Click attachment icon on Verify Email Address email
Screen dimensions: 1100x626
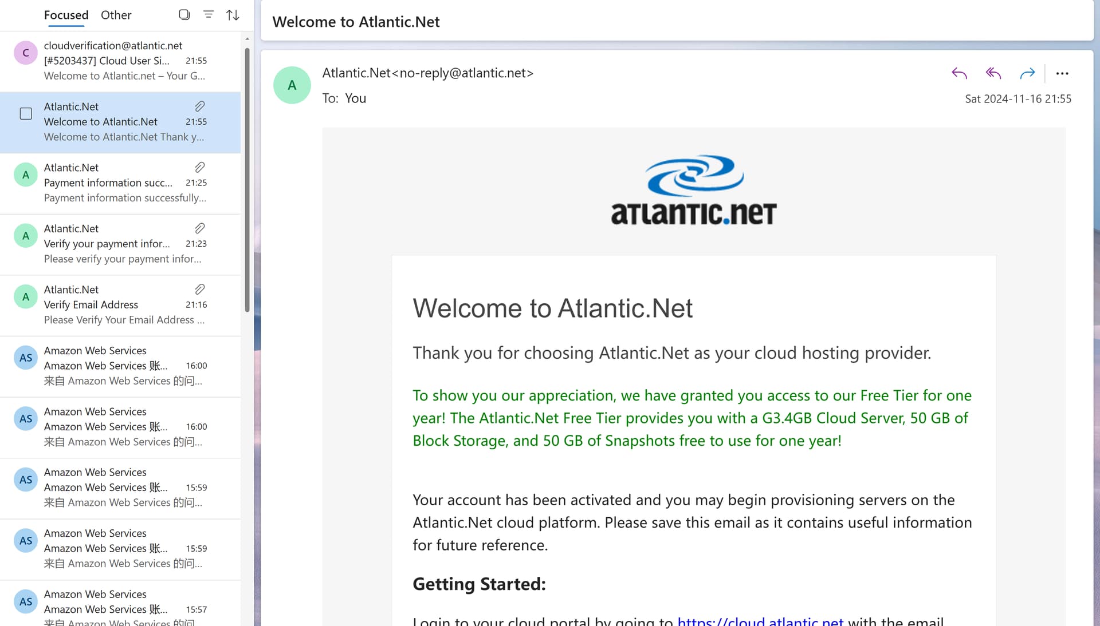199,290
